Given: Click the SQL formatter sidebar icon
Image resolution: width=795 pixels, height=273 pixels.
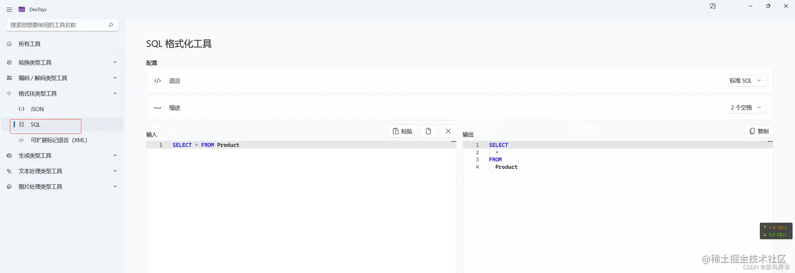Looking at the screenshot, I should [x=22, y=125].
